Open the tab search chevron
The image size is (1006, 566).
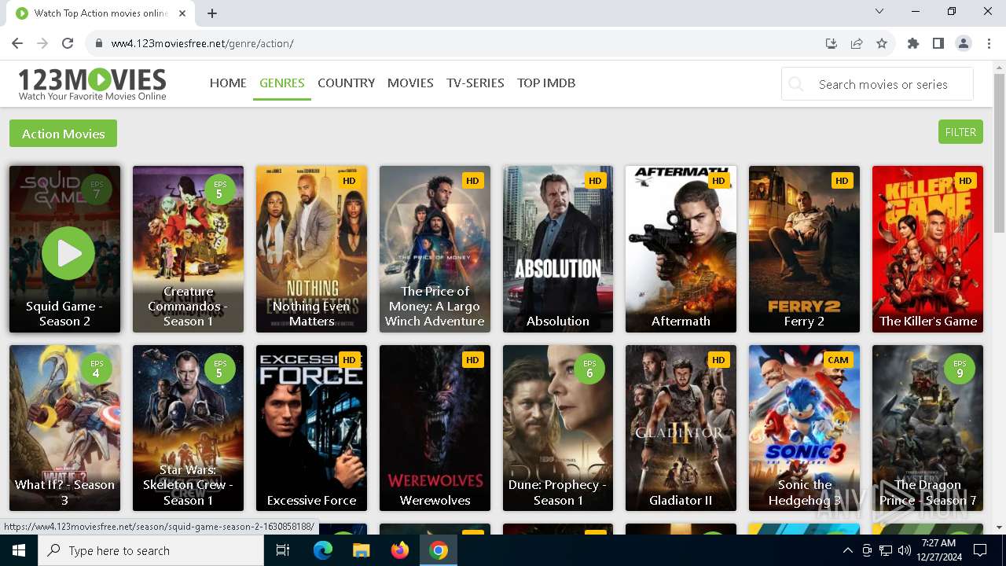(879, 11)
